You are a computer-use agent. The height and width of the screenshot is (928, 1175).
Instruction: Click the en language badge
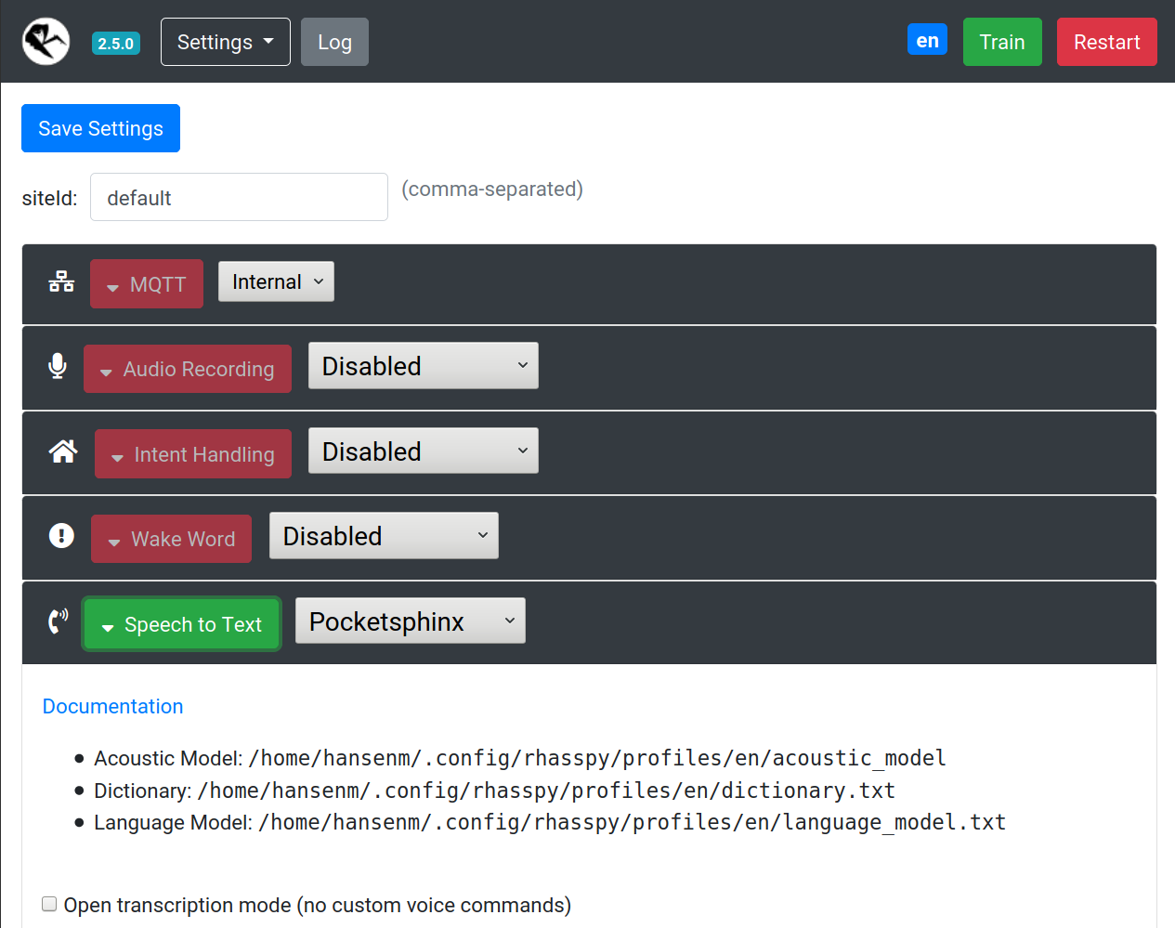(x=926, y=39)
